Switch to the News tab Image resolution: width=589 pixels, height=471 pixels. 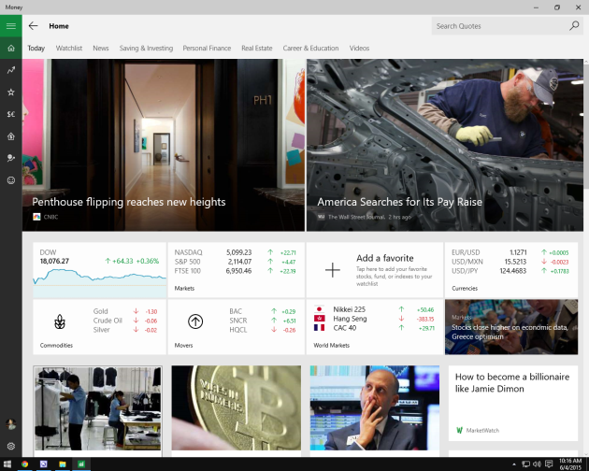click(101, 48)
